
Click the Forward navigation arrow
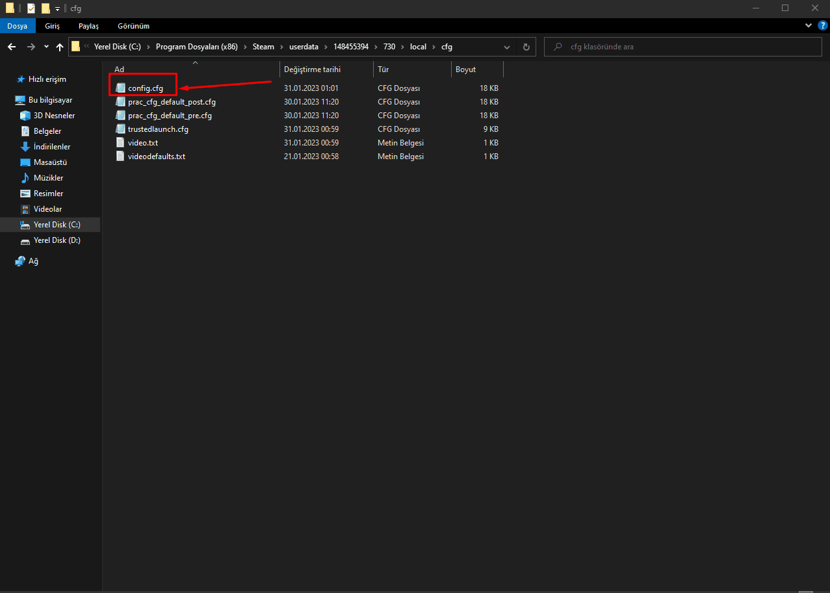(x=31, y=47)
